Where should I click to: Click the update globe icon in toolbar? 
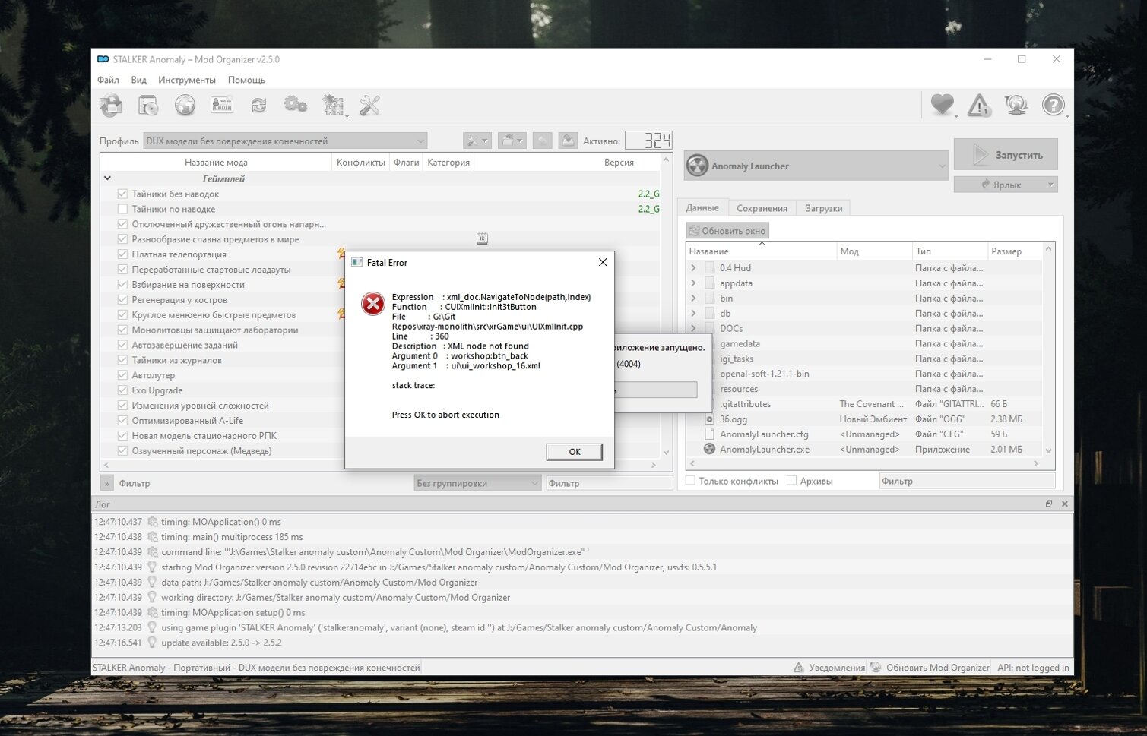tap(1016, 105)
